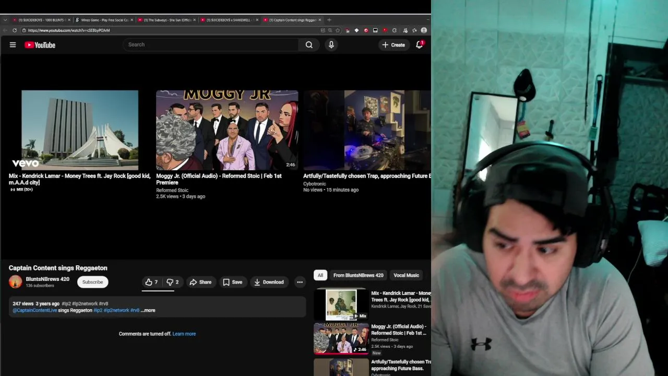Reload the page in the browser
668x376 pixels.
coord(15,30)
